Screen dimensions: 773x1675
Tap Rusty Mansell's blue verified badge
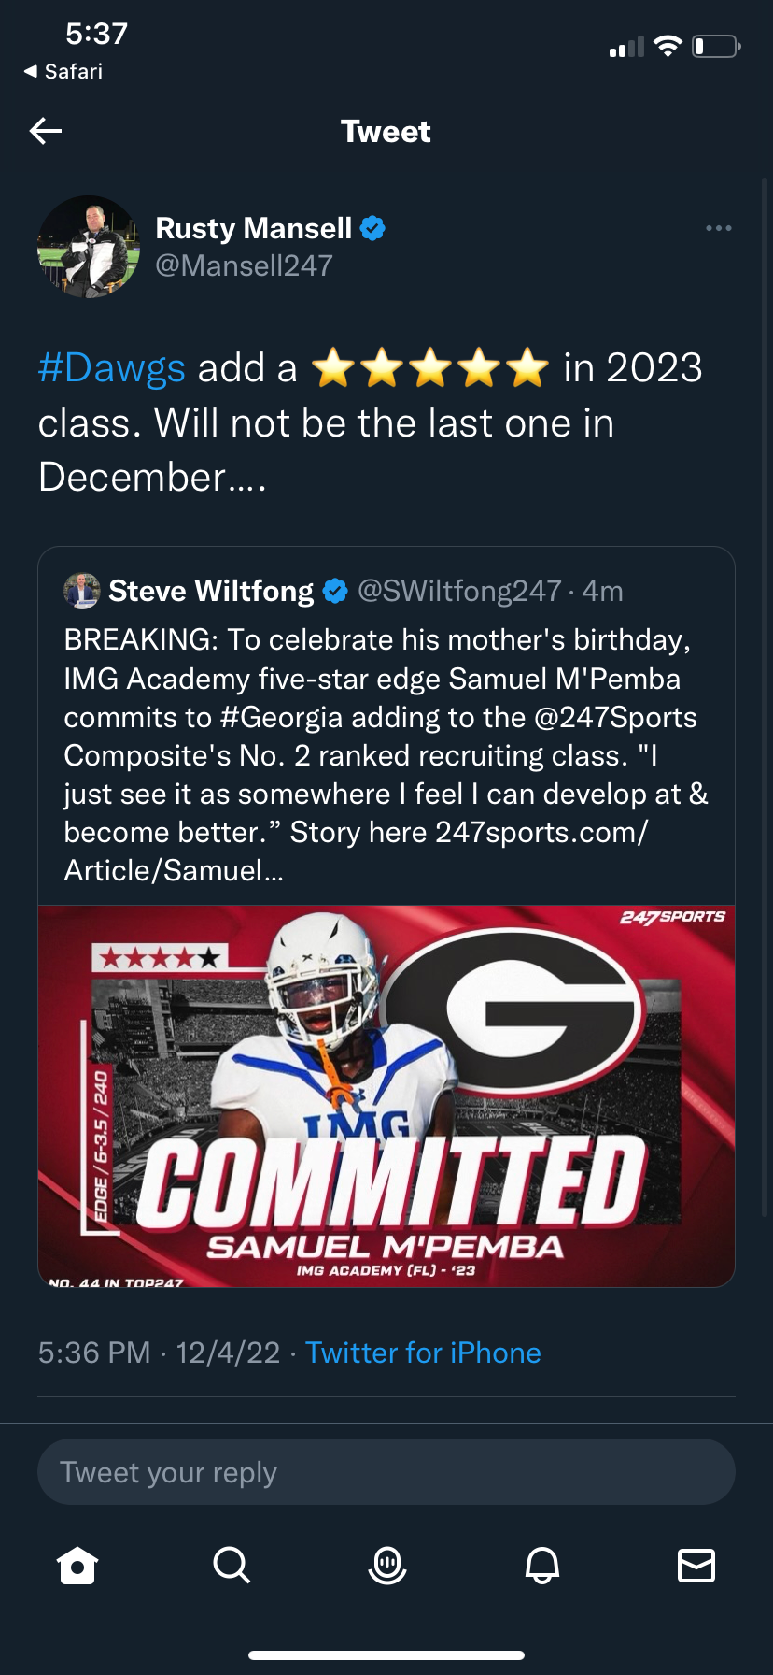(x=372, y=228)
